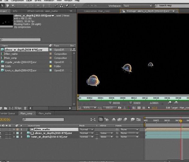Select the Clone Stamp tool
Viewport: 189px width, 162px height.
[x=62, y=6]
